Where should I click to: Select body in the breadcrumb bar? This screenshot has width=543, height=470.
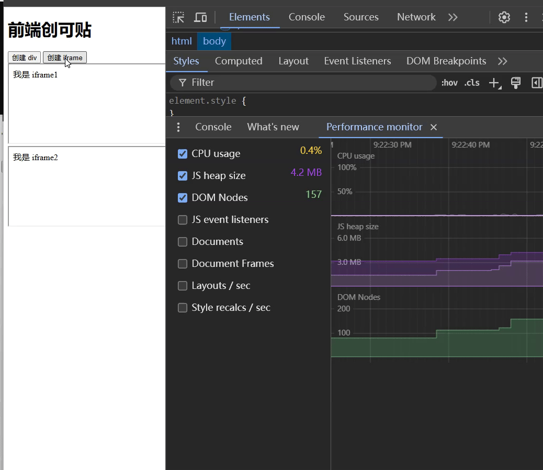[x=214, y=41]
